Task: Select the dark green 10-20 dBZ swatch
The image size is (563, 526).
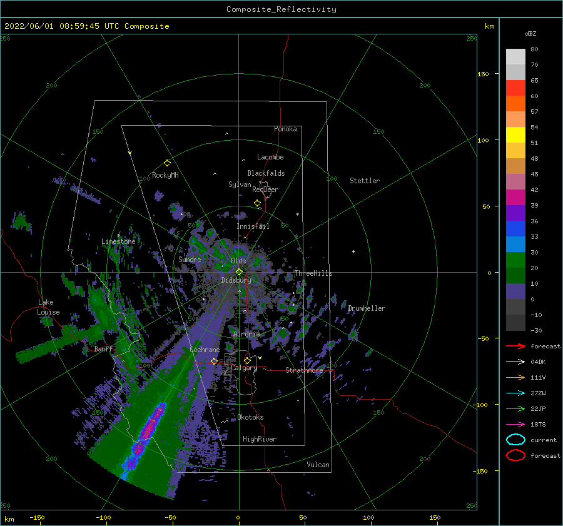Action: 515,276
